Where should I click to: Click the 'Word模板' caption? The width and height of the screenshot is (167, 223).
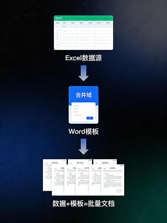tap(83, 131)
